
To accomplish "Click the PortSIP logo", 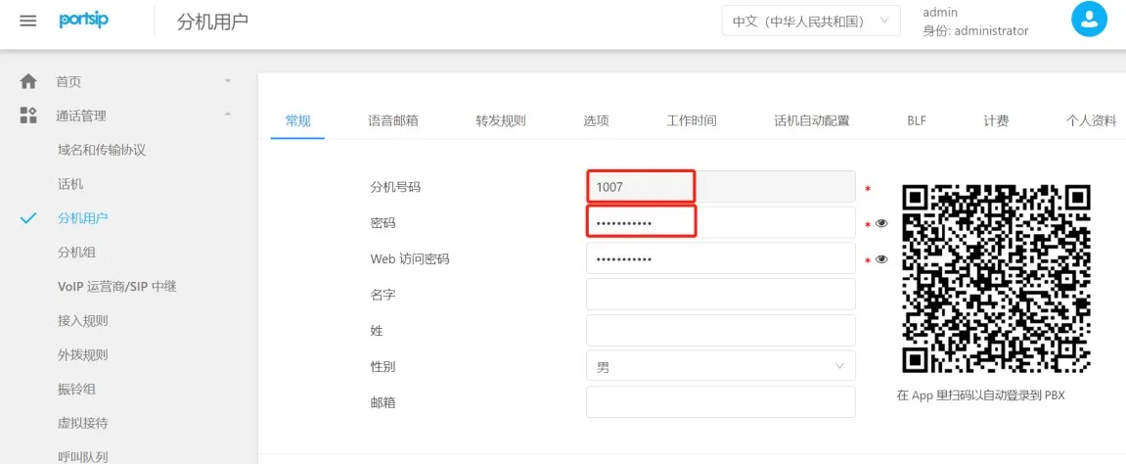I will [83, 21].
